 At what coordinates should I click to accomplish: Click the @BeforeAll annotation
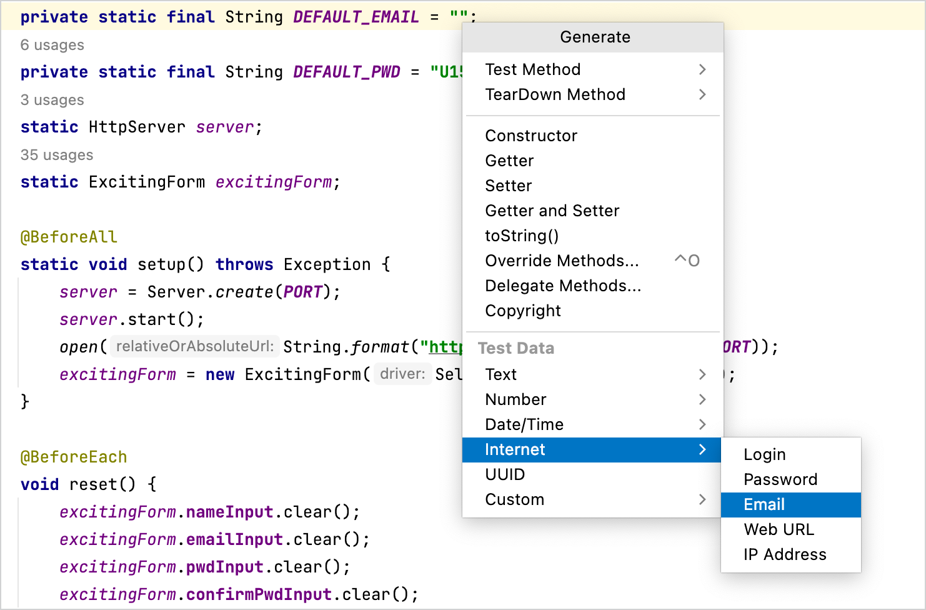(x=69, y=237)
